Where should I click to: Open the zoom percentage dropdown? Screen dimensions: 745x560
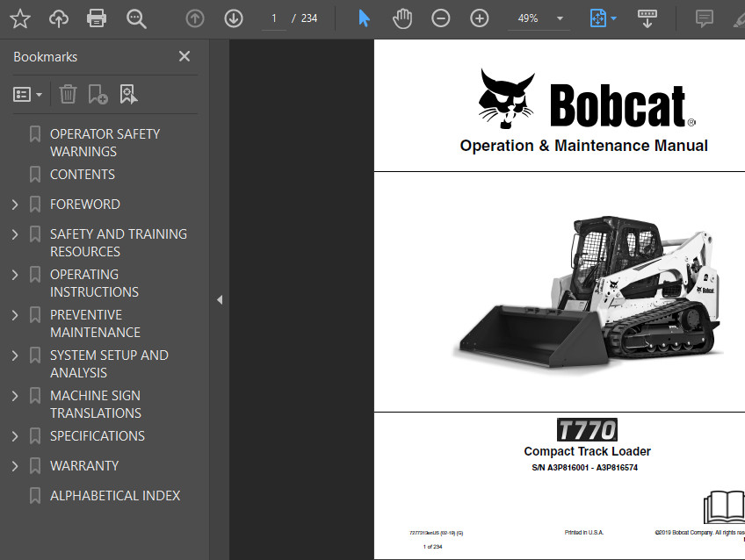click(x=560, y=18)
